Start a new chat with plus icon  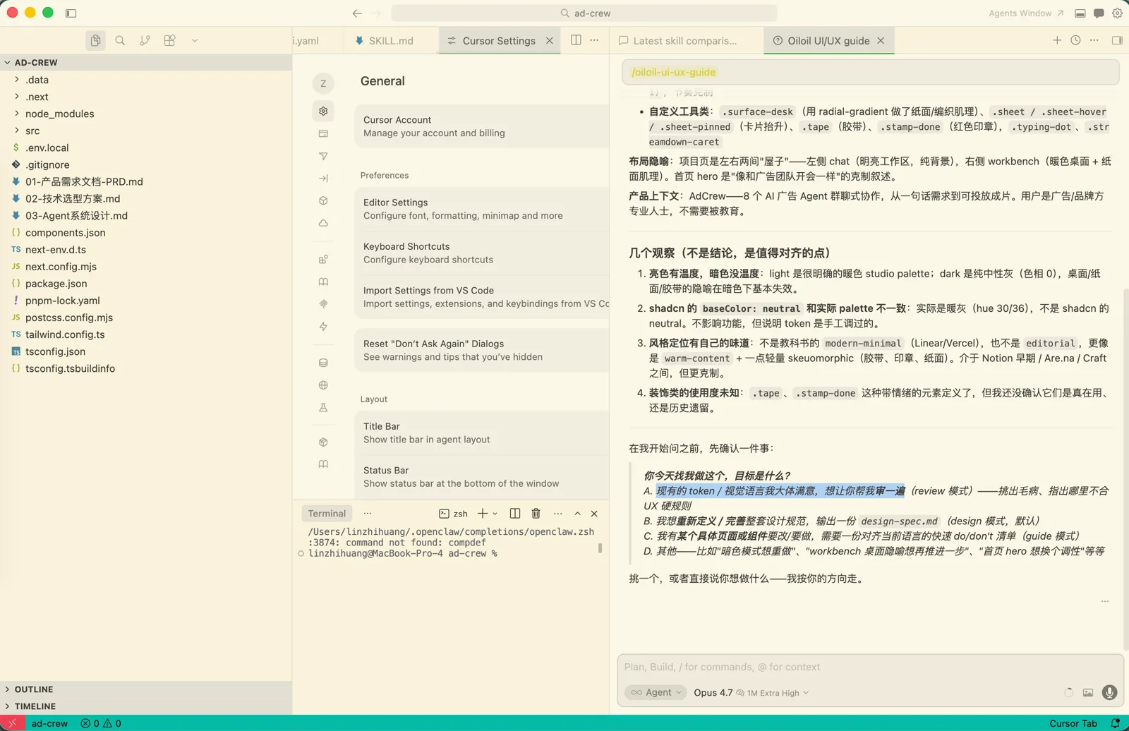pos(1057,40)
